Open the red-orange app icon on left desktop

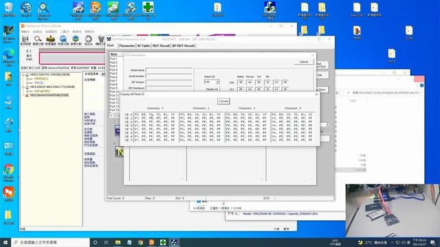coord(9,194)
